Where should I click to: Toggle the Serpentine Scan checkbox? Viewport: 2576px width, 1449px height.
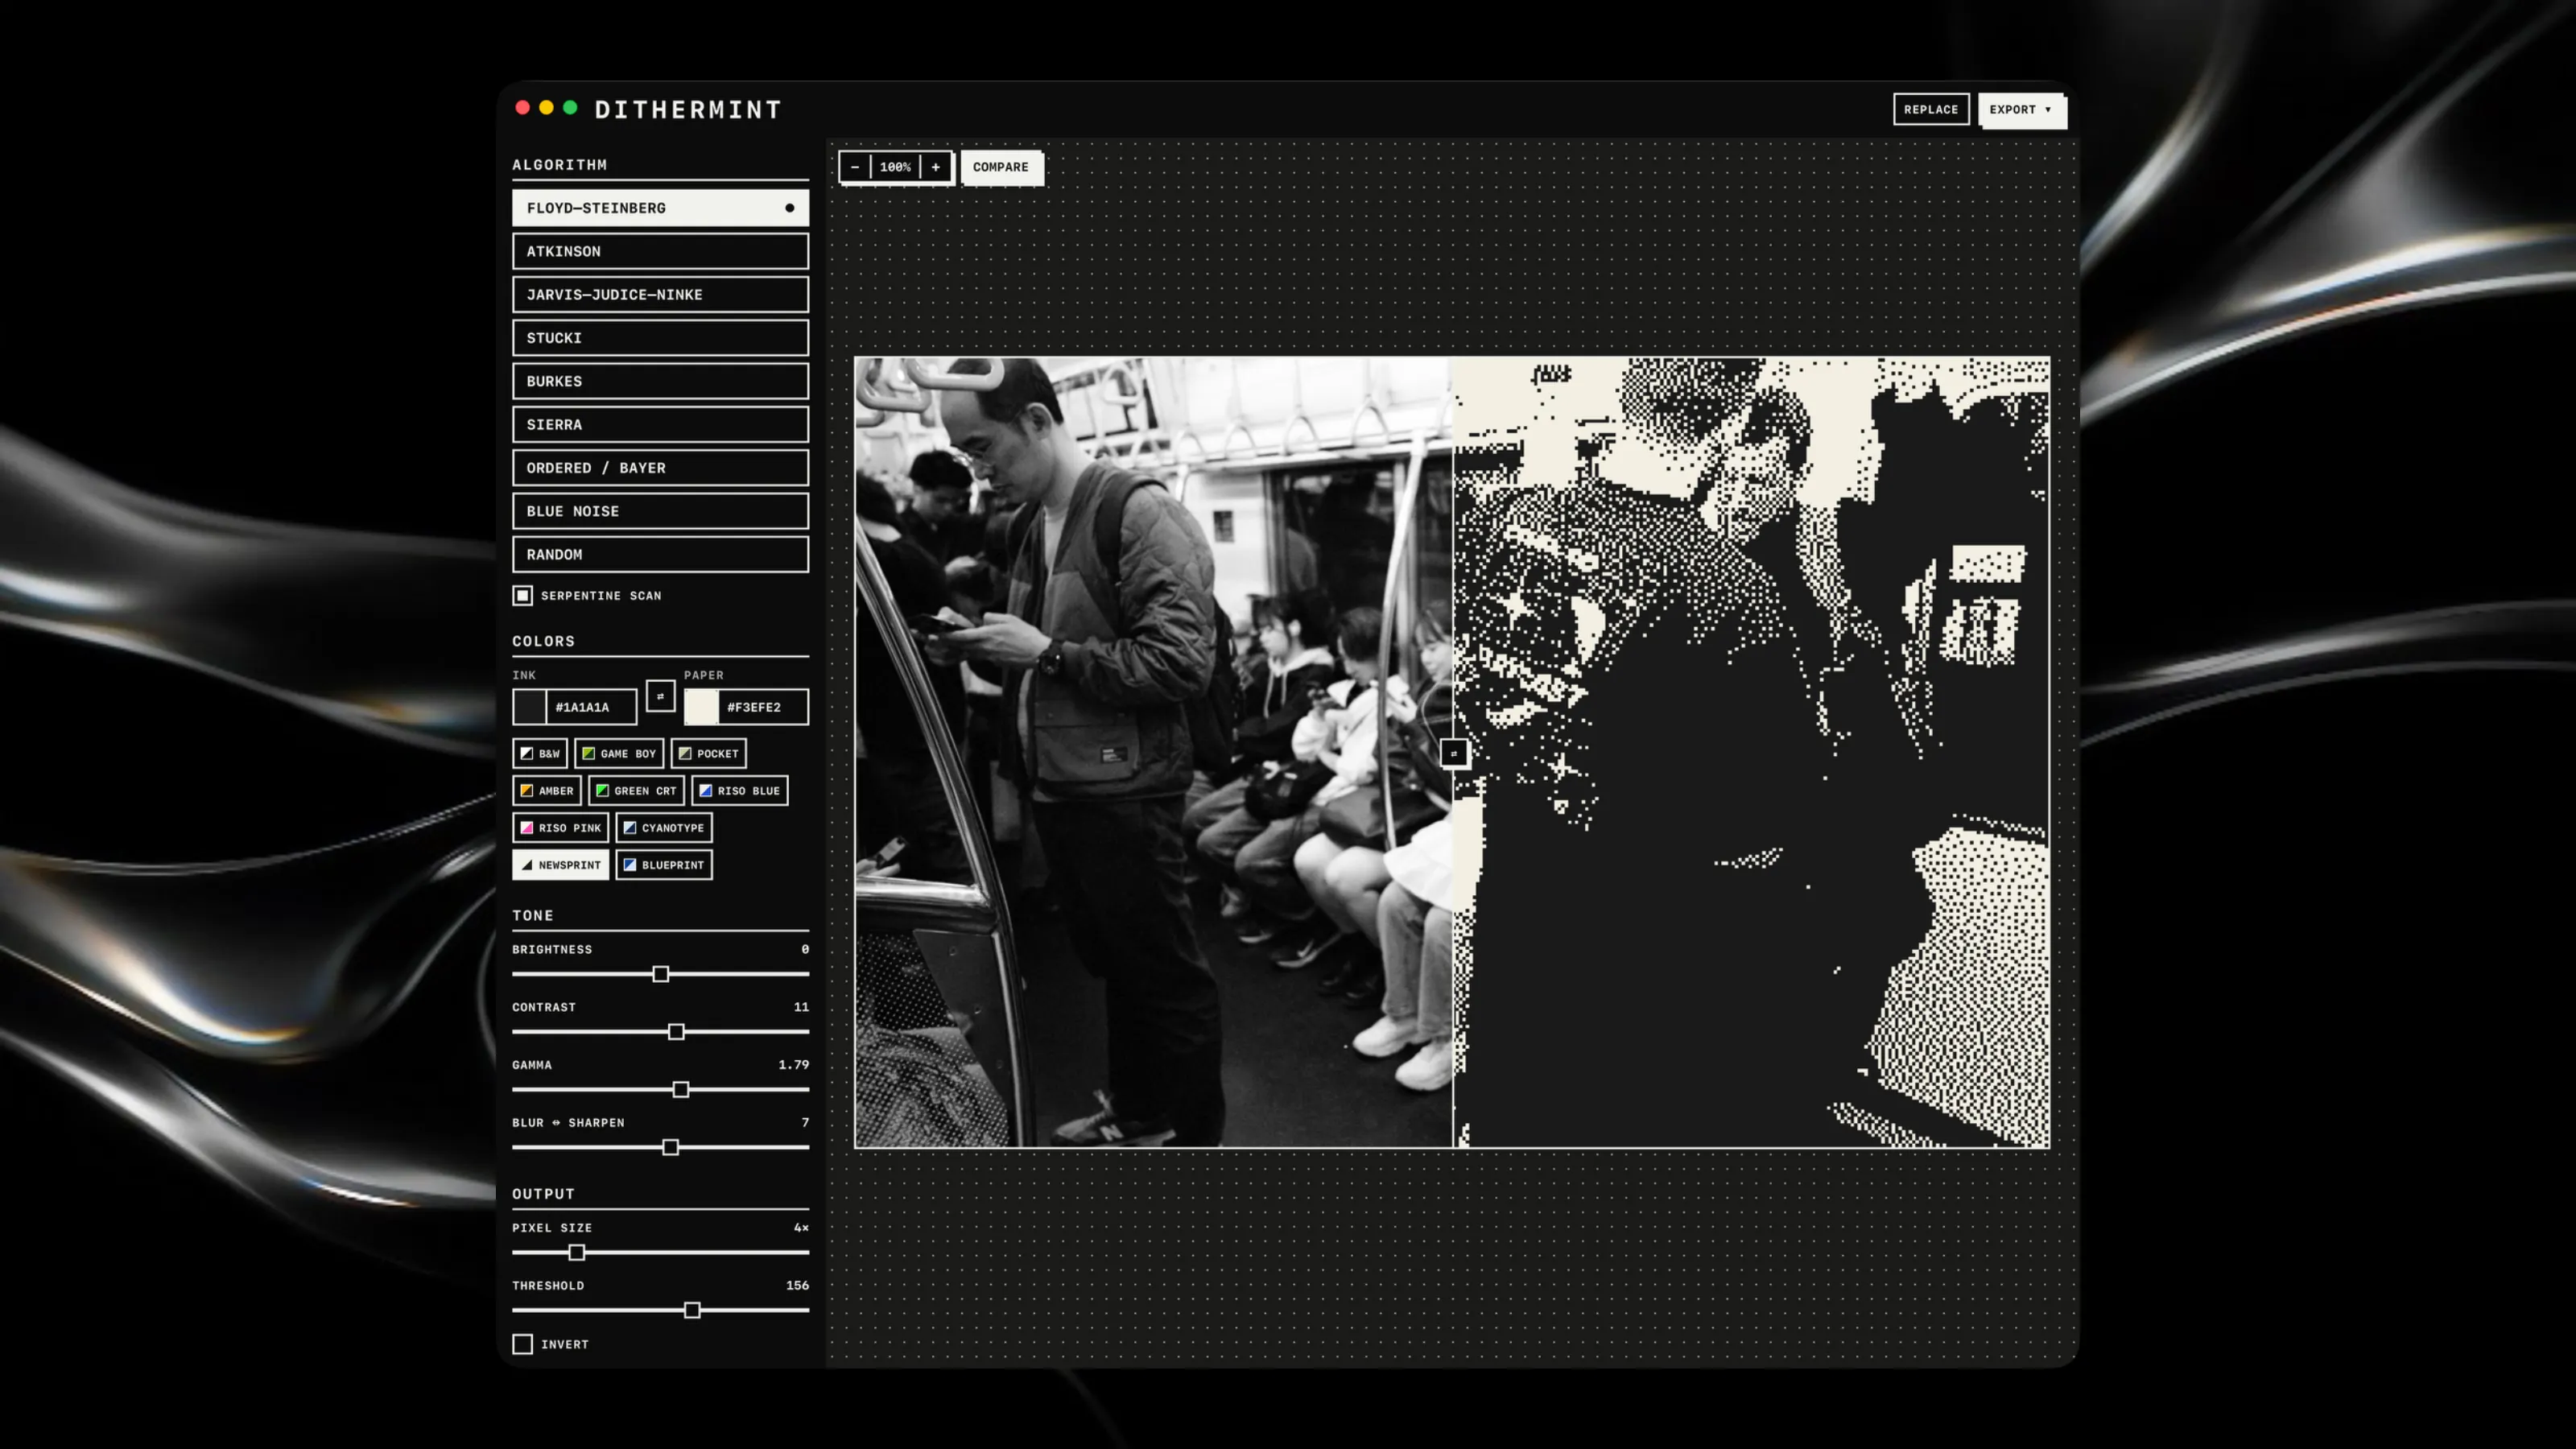(x=523, y=595)
